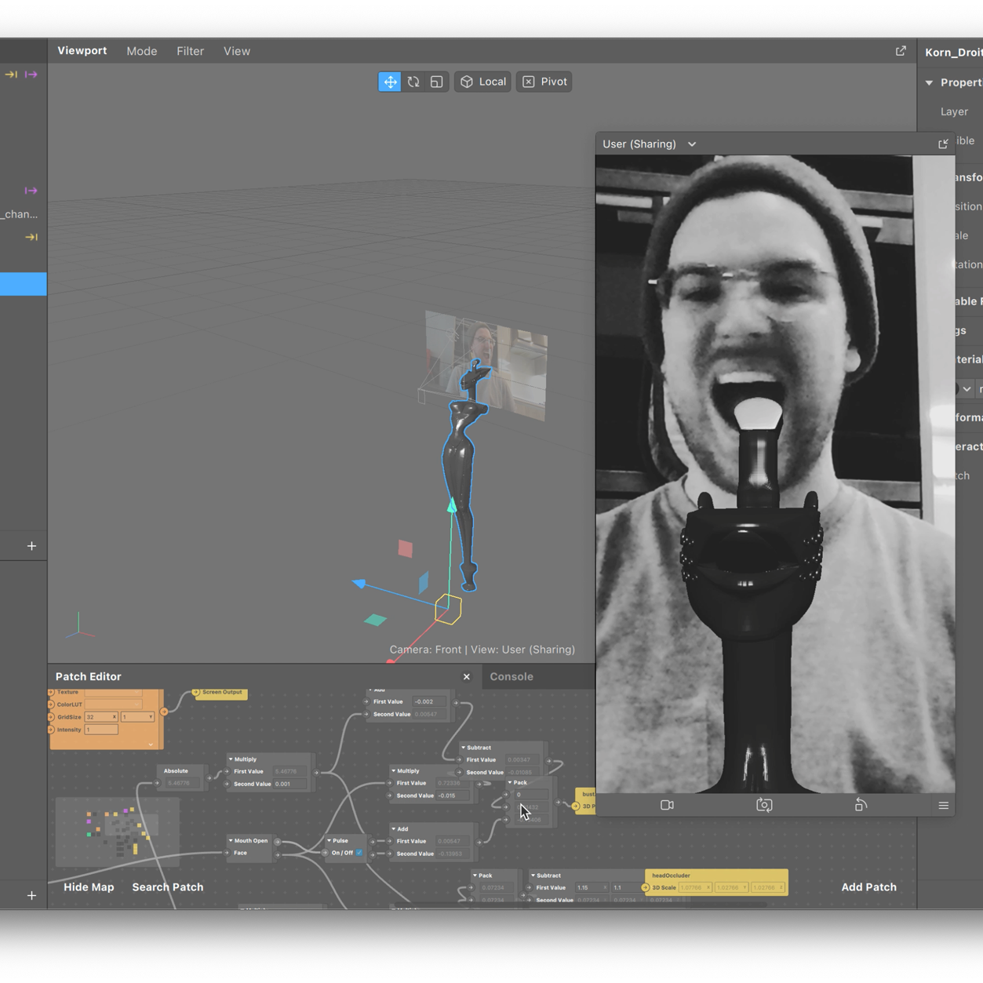Collapse the Properties section triangle
This screenshot has width=983, height=983.
930,82
